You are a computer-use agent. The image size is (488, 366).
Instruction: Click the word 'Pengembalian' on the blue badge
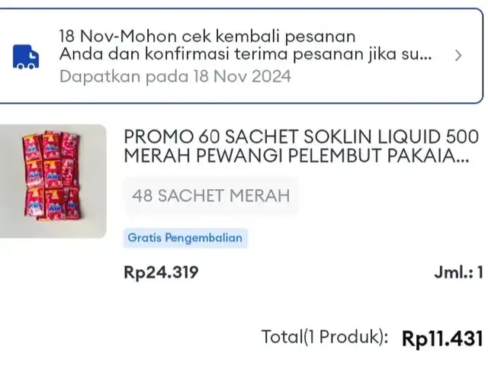point(204,238)
